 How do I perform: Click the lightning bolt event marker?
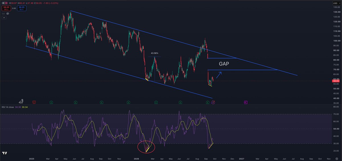click(x=213, y=102)
